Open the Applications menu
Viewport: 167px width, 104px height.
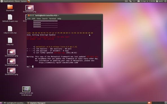coord(9,1)
